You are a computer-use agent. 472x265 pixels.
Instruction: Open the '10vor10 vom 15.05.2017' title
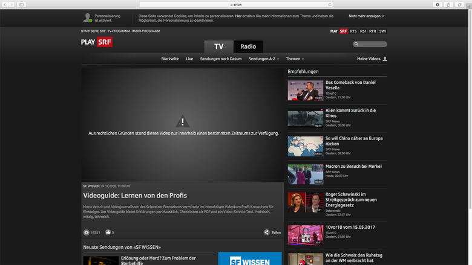coord(350,227)
